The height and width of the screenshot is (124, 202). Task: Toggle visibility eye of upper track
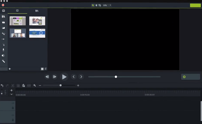13,103
